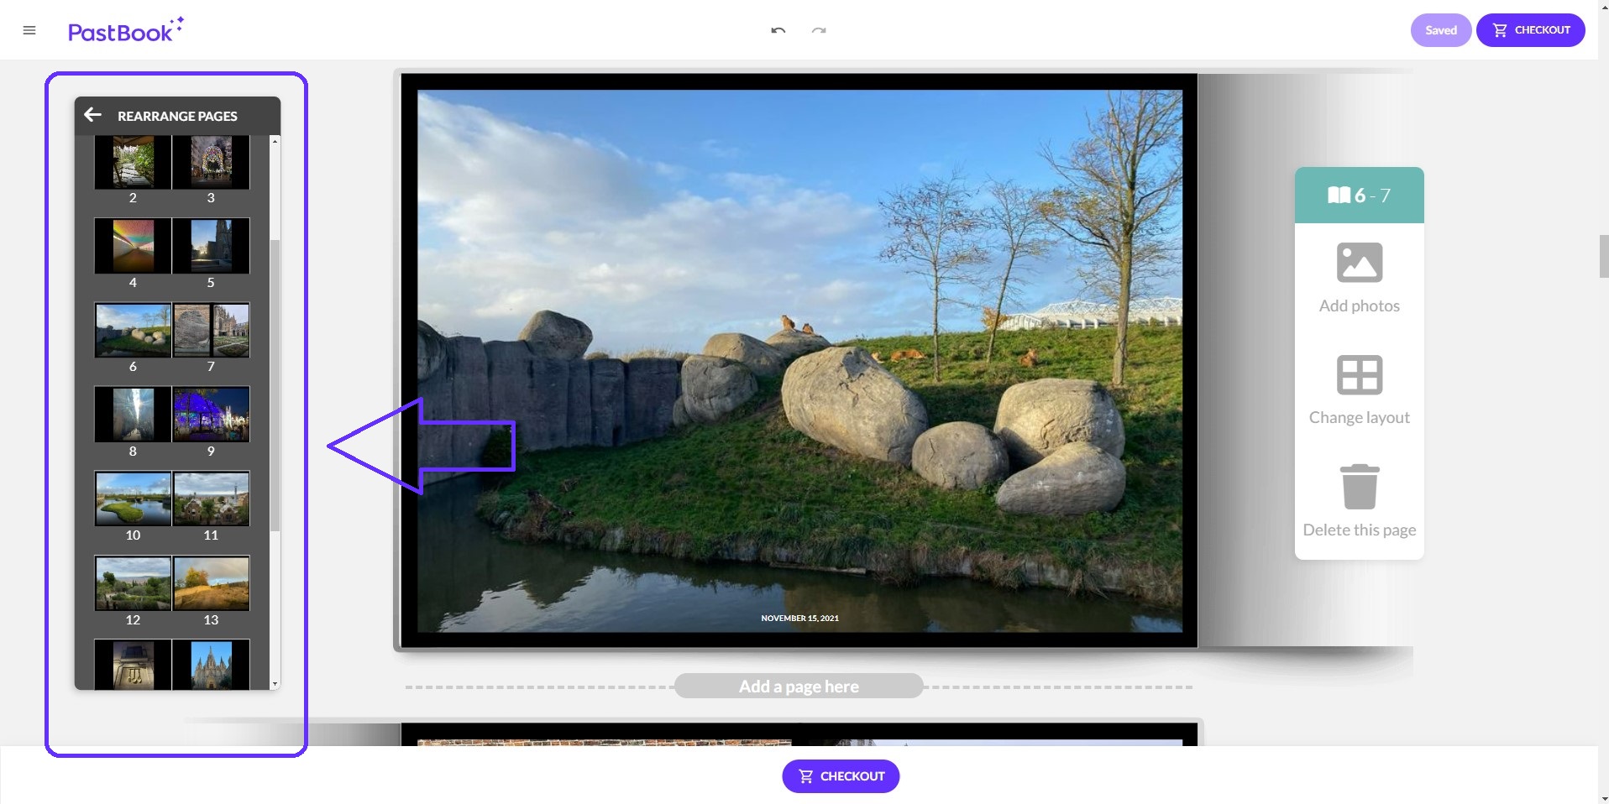The image size is (1609, 804).
Task: Click the rearrange panel scrollbar up arrow
Action: click(x=275, y=141)
